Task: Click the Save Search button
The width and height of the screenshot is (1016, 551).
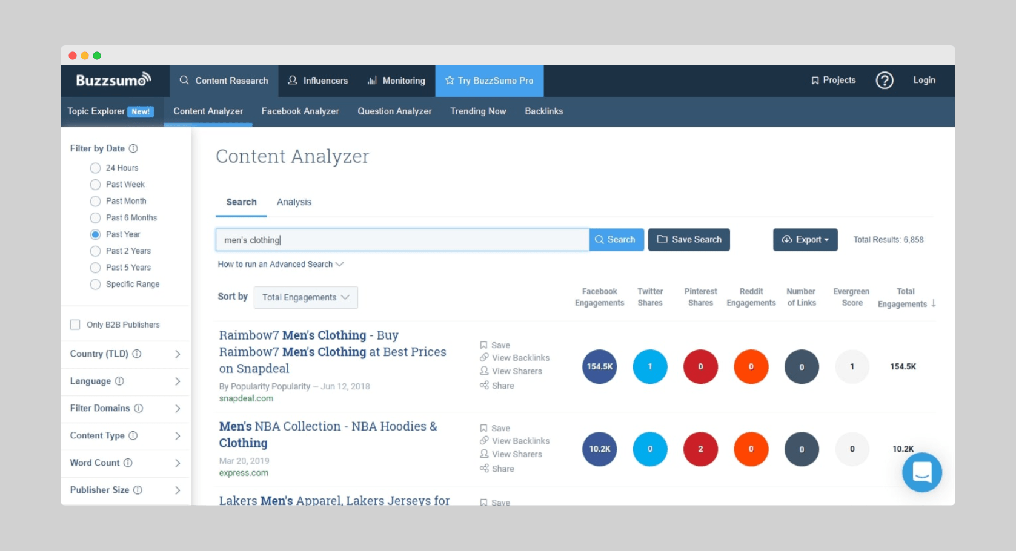Action: click(x=689, y=240)
